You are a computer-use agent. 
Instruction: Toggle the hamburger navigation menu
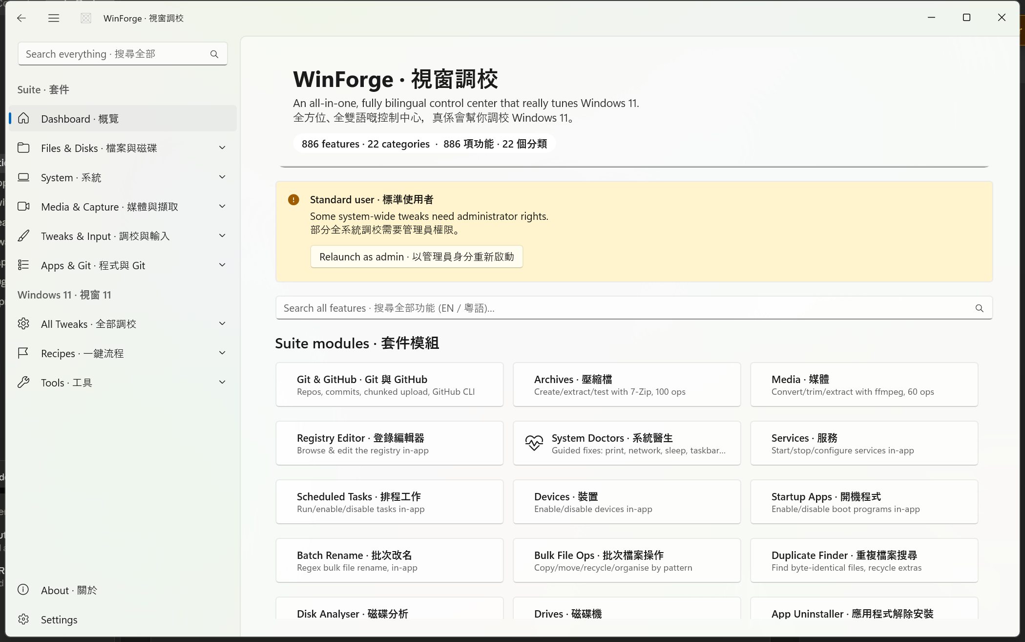[54, 18]
